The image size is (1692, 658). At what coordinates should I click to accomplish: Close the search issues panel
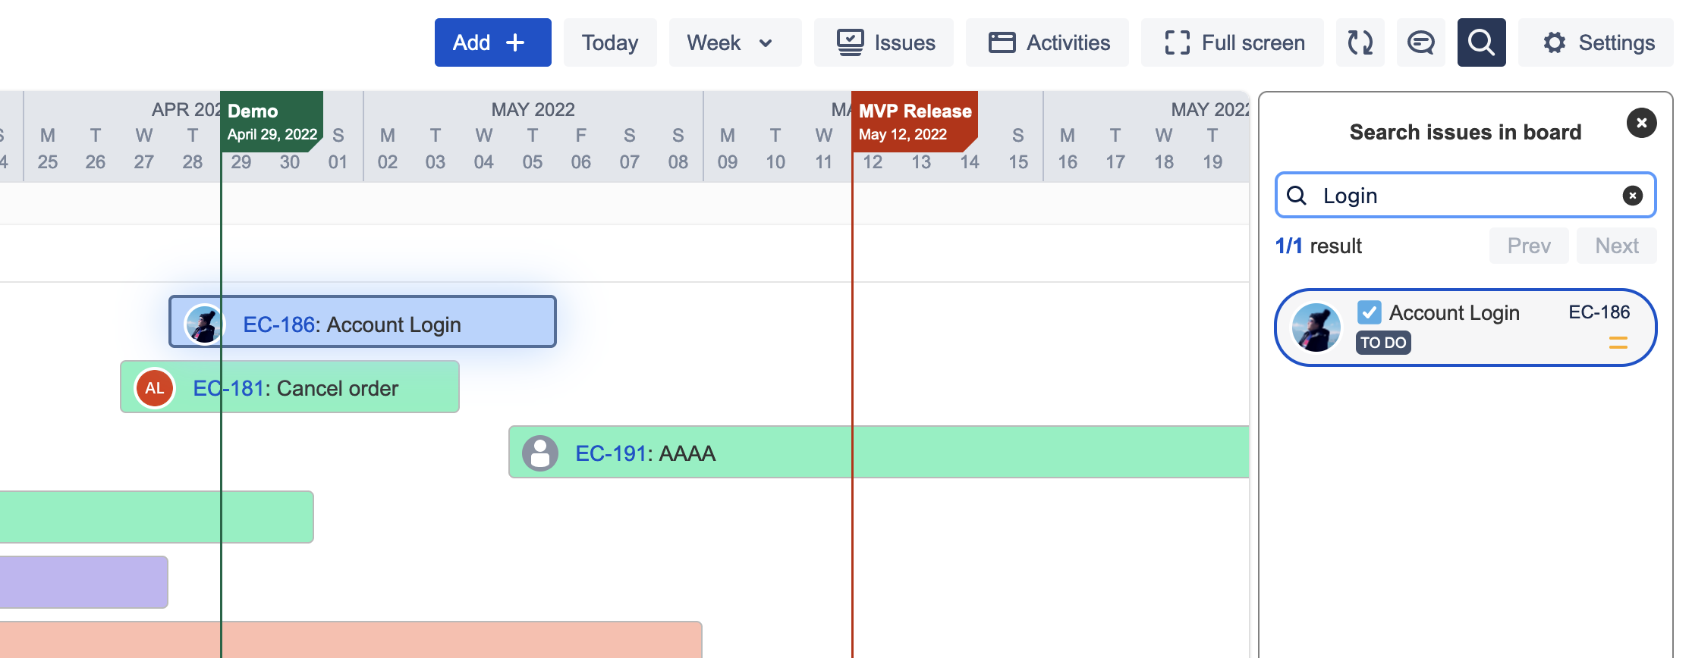[x=1641, y=123]
